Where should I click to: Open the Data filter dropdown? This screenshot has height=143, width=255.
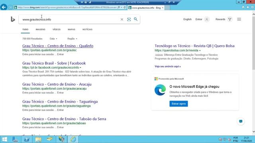53,39
